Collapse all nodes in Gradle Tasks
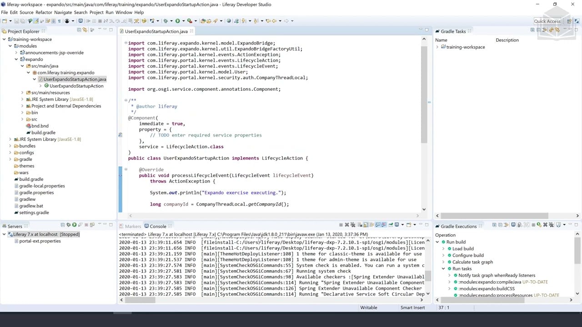 pos(538,30)
